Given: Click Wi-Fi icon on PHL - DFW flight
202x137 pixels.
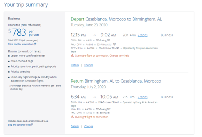Looking at the screenshot, I should [x=114, y=44].
